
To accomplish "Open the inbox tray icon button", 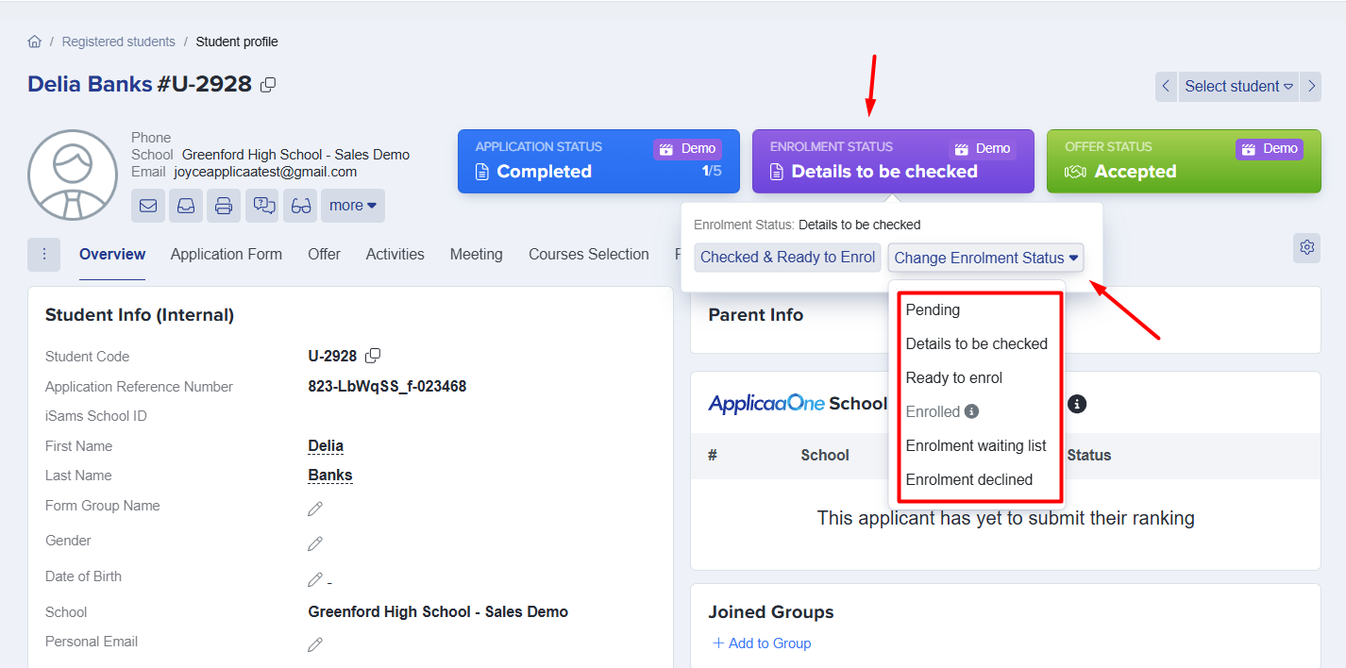I will point(186,206).
